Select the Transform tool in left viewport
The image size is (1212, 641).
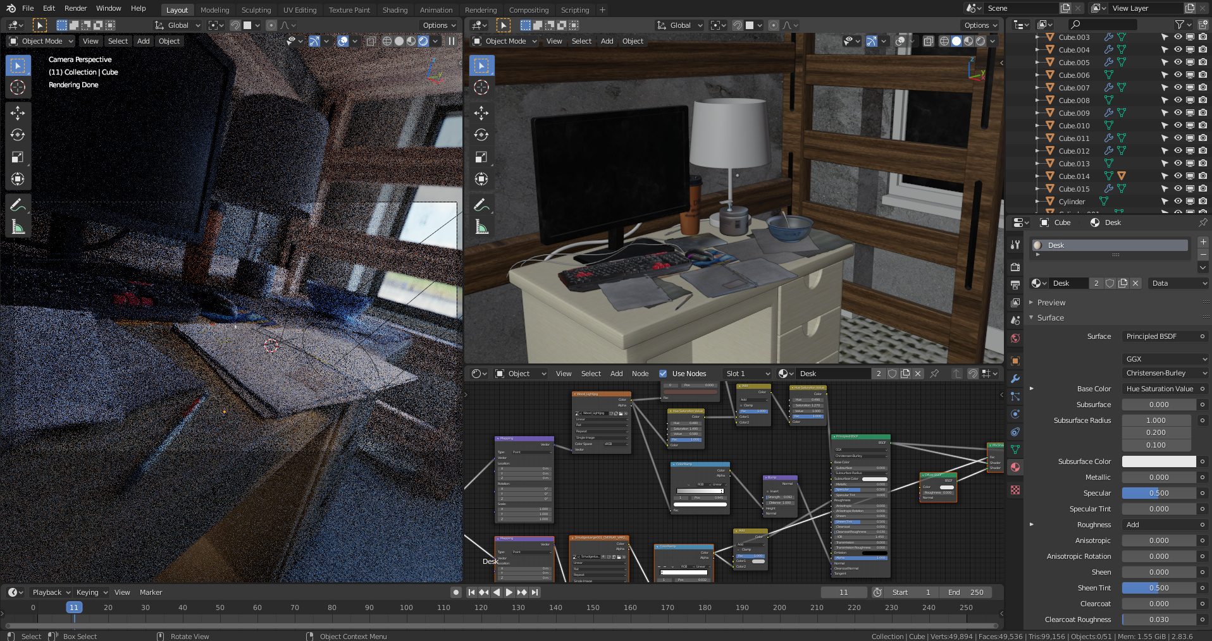pos(18,180)
